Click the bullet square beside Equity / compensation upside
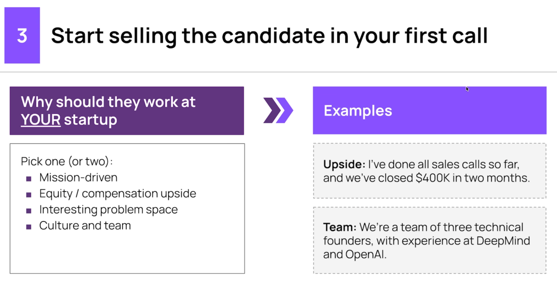The width and height of the screenshot is (557, 282). (x=29, y=194)
